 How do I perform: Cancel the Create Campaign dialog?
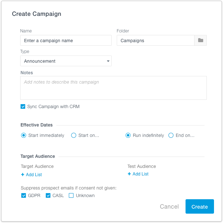(169, 206)
